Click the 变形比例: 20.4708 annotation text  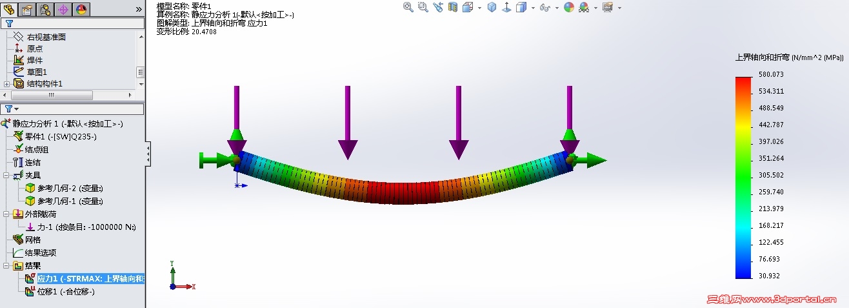186,31
